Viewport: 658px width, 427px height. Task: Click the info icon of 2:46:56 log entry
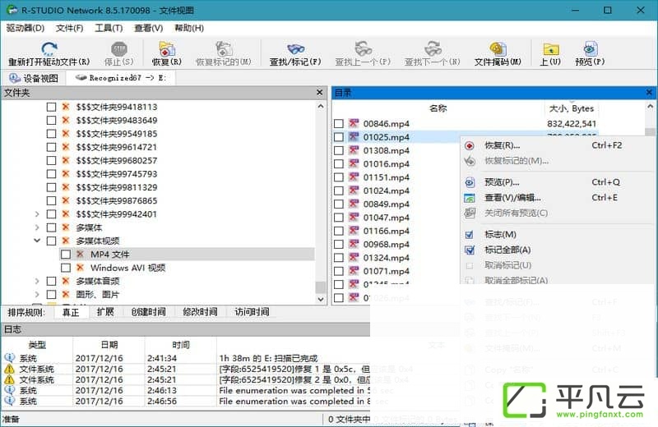point(9,401)
